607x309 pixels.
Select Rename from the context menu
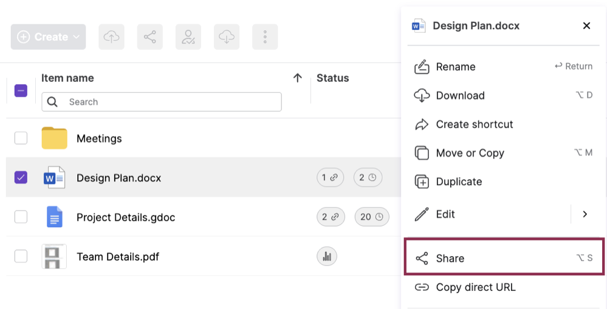pos(503,67)
